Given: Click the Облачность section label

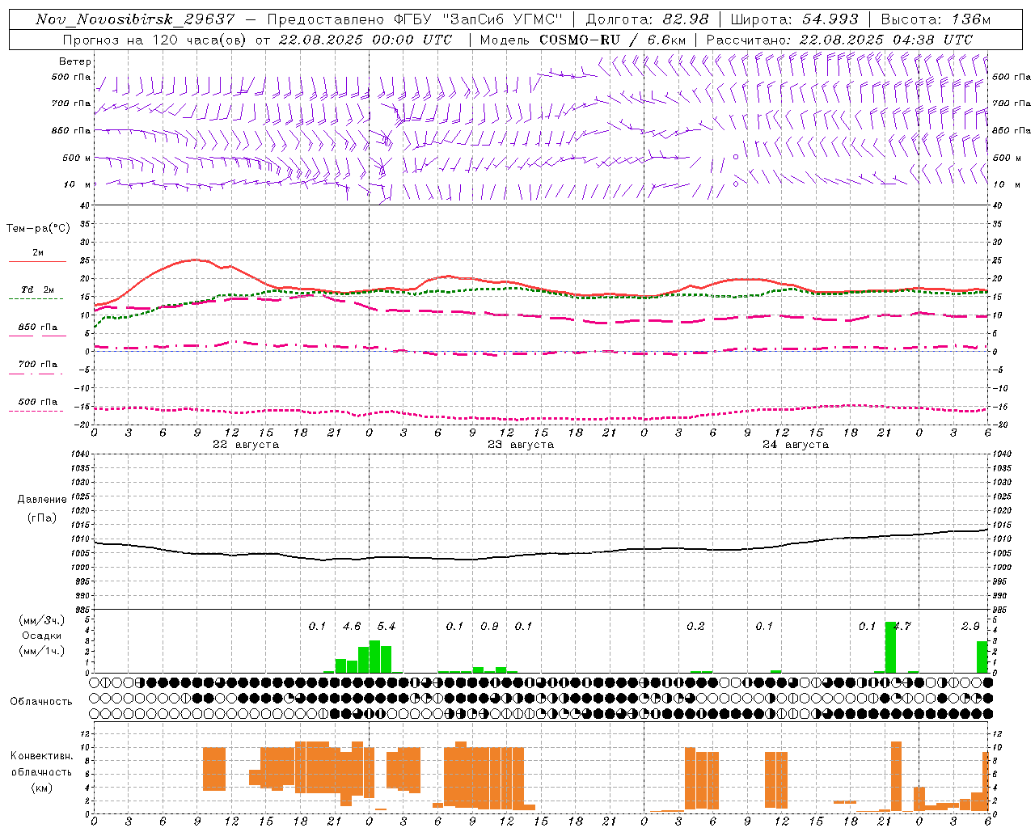Looking at the screenshot, I should pos(41,701).
